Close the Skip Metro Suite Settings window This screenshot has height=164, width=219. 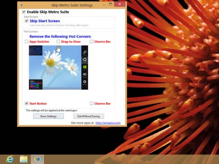(120, 4)
